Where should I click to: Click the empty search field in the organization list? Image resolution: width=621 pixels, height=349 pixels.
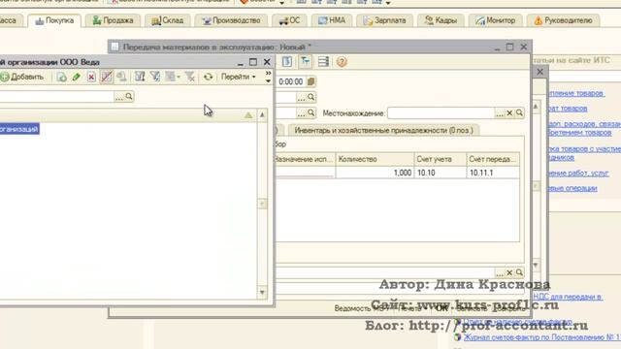click(56, 97)
